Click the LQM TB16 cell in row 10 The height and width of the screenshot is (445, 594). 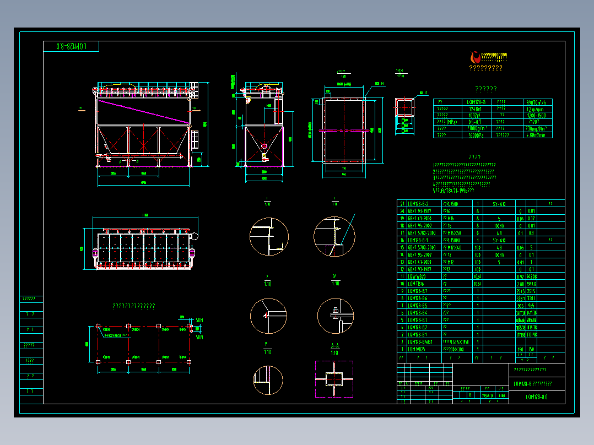(x=424, y=284)
